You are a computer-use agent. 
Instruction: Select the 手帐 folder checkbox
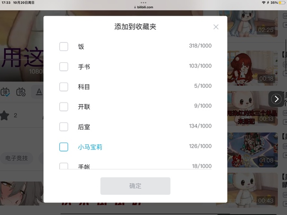coord(64,166)
